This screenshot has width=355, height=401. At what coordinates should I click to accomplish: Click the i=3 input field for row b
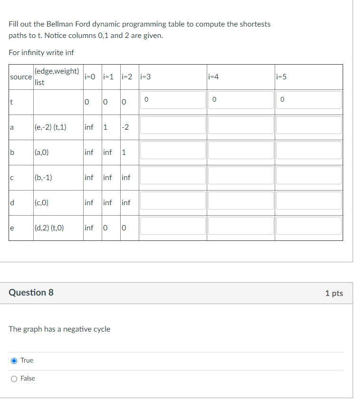point(173,150)
